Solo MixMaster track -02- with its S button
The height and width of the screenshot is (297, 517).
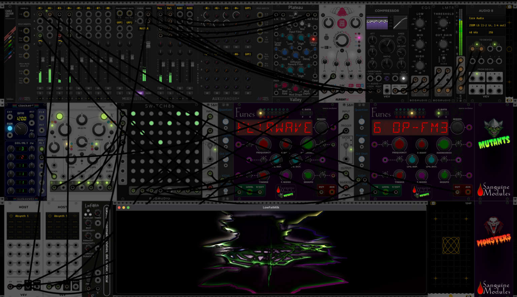coord(50,93)
